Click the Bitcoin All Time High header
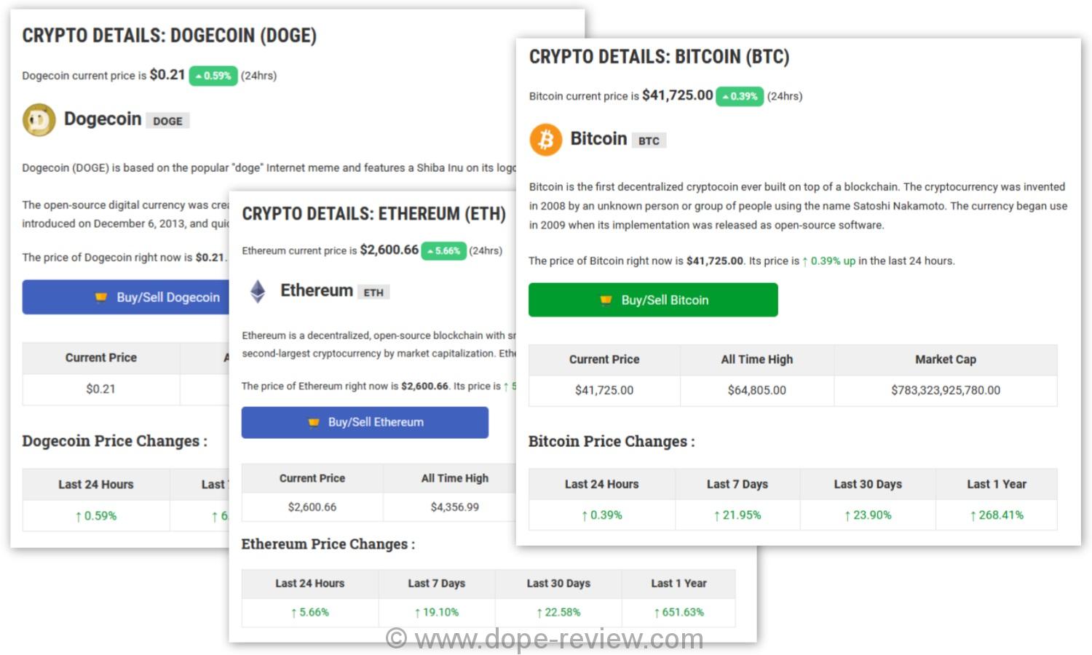This screenshot has width=1092, height=655. (756, 360)
